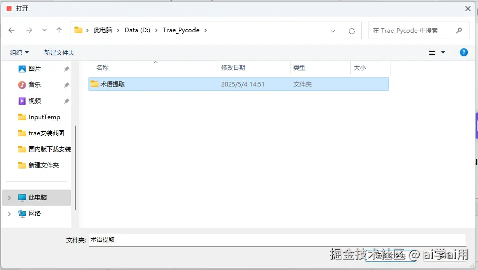Image resolution: width=478 pixels, height=270 pixels.
Task: Go forward with the right arrow
Action: 29,30
